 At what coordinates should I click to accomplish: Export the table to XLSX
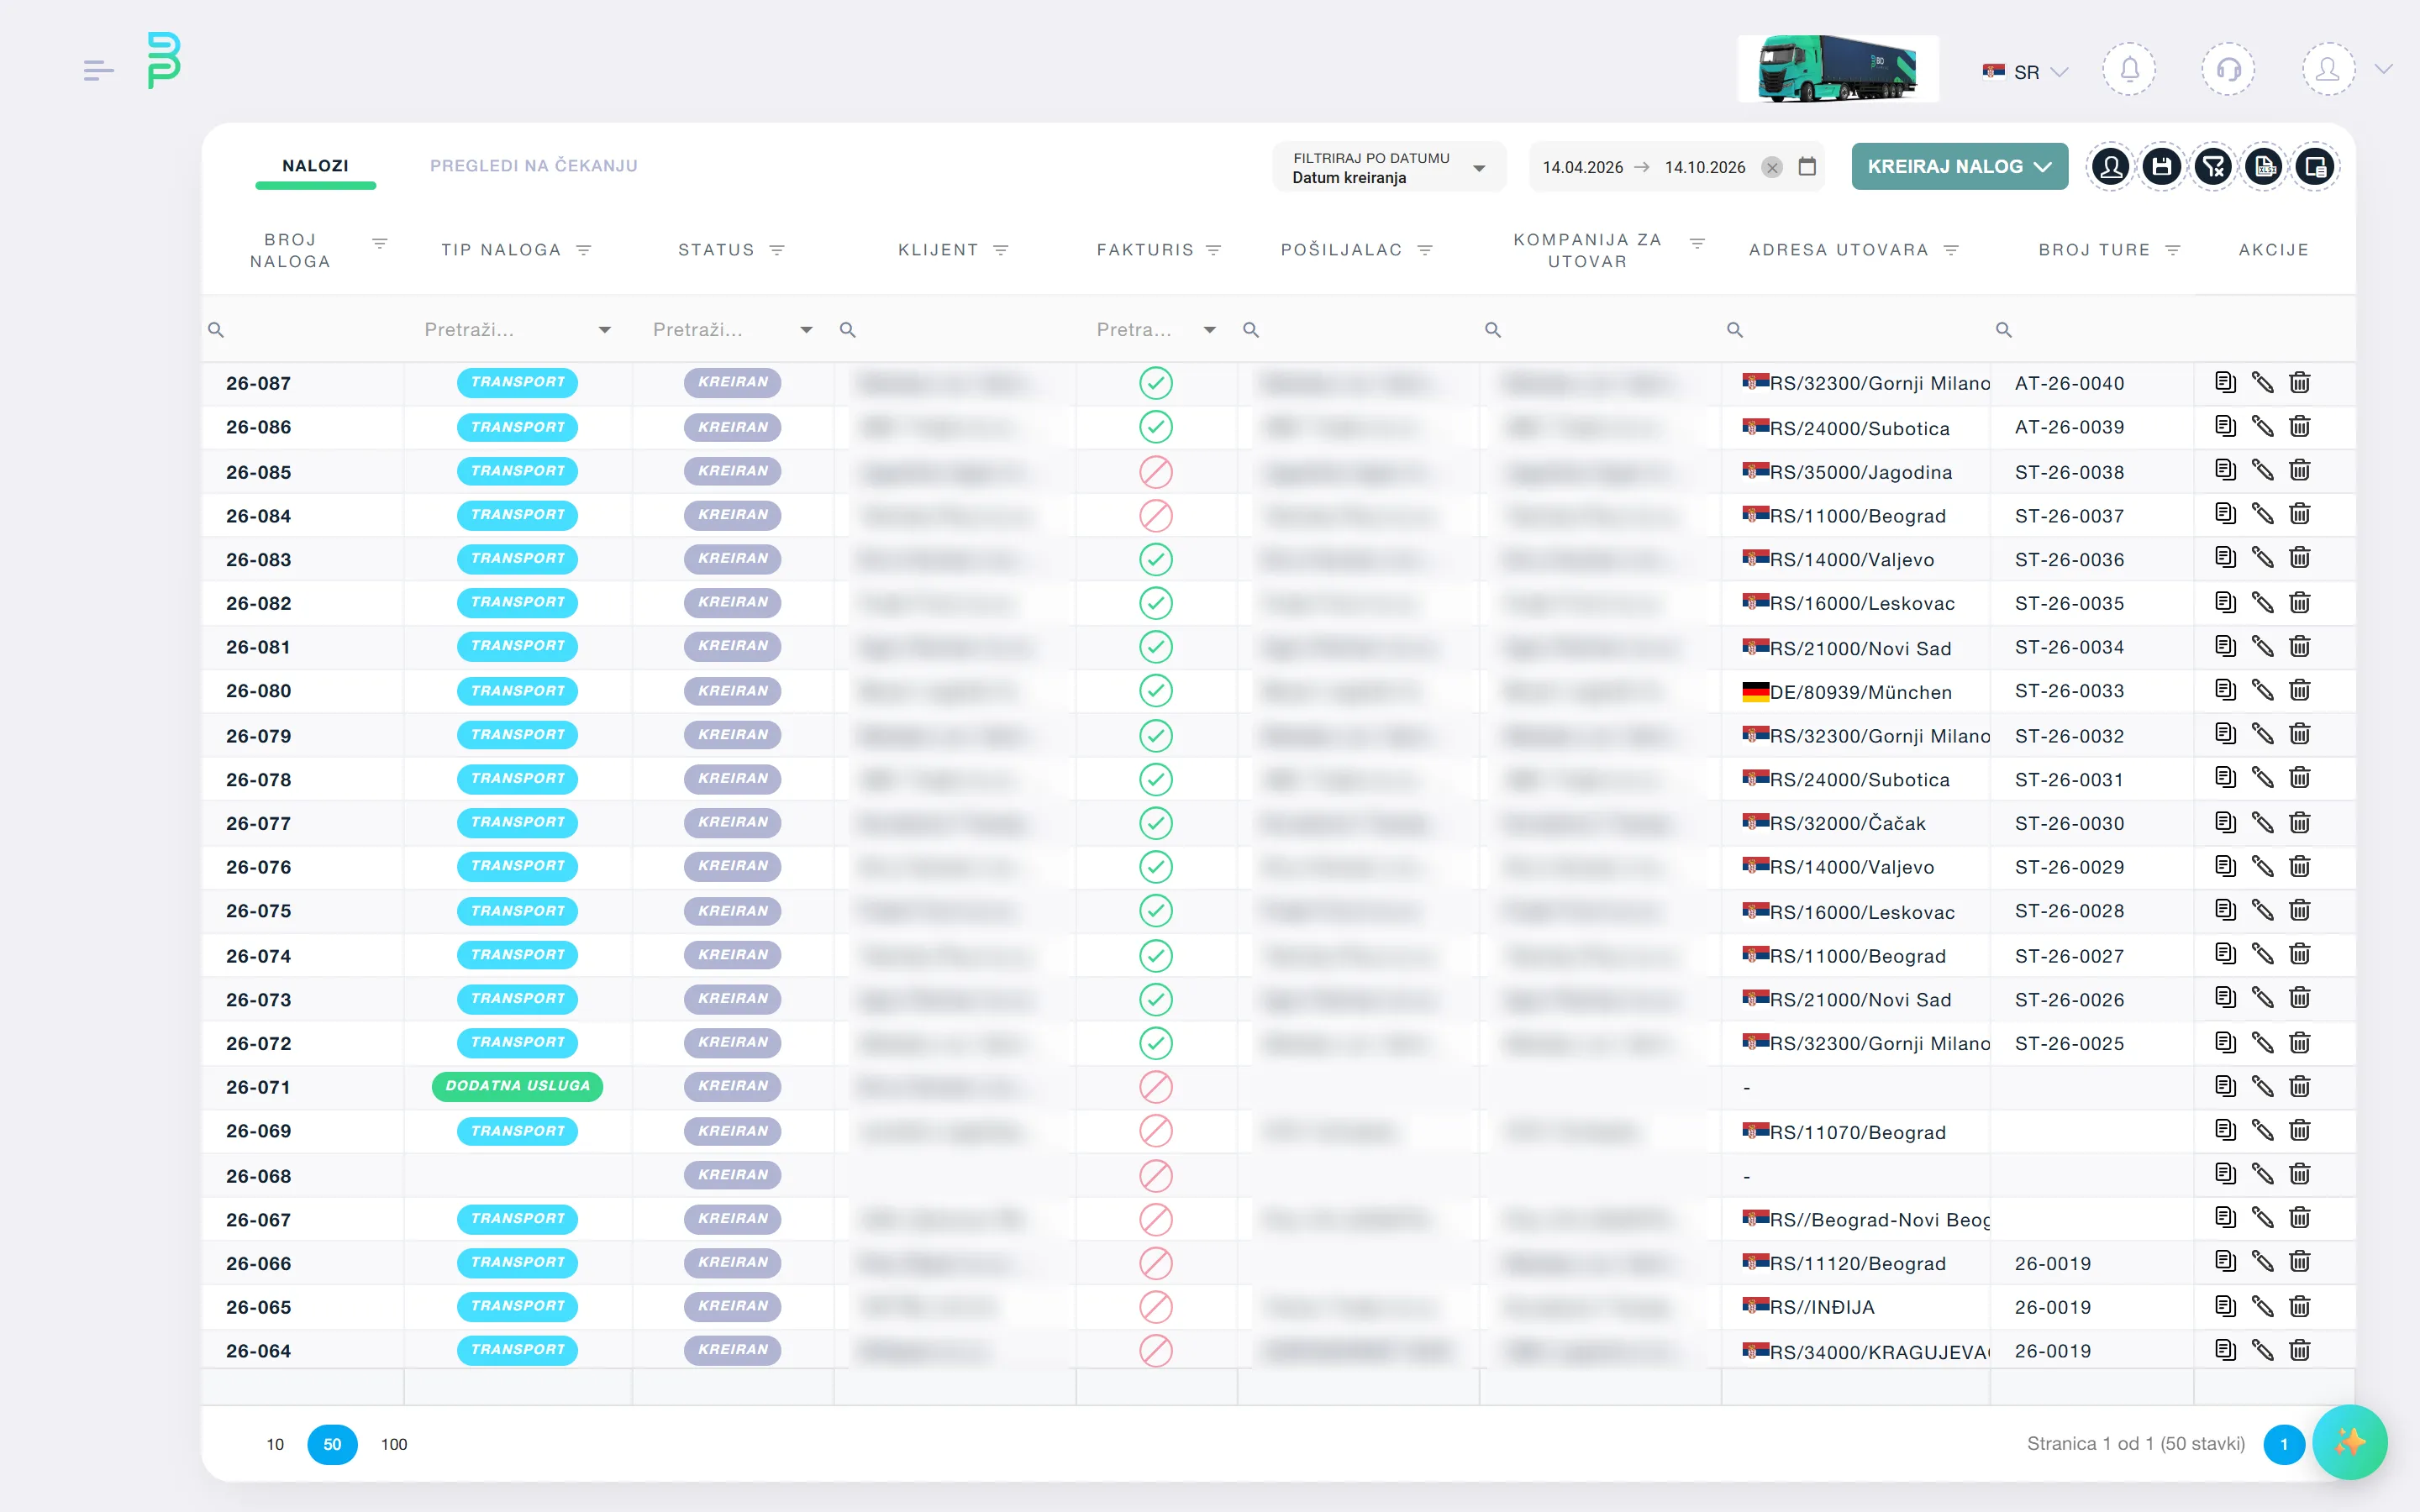click(x=2264, y=167)
